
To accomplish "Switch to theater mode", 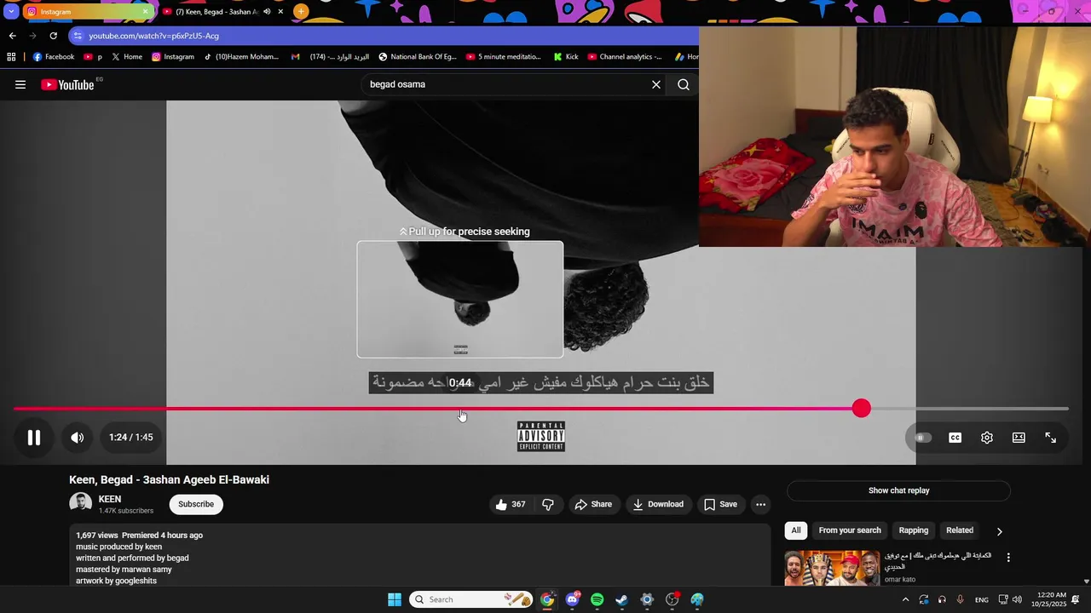I will point(1019,438).
